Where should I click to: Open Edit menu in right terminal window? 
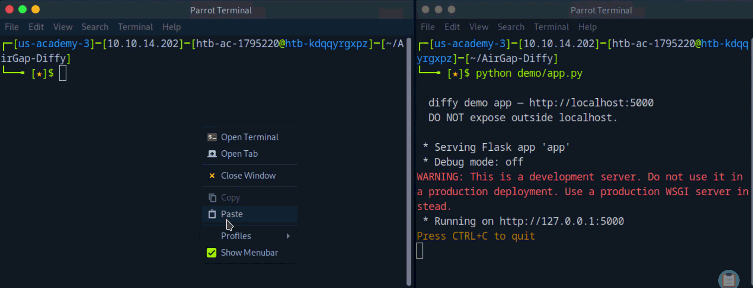pos(452,27)
